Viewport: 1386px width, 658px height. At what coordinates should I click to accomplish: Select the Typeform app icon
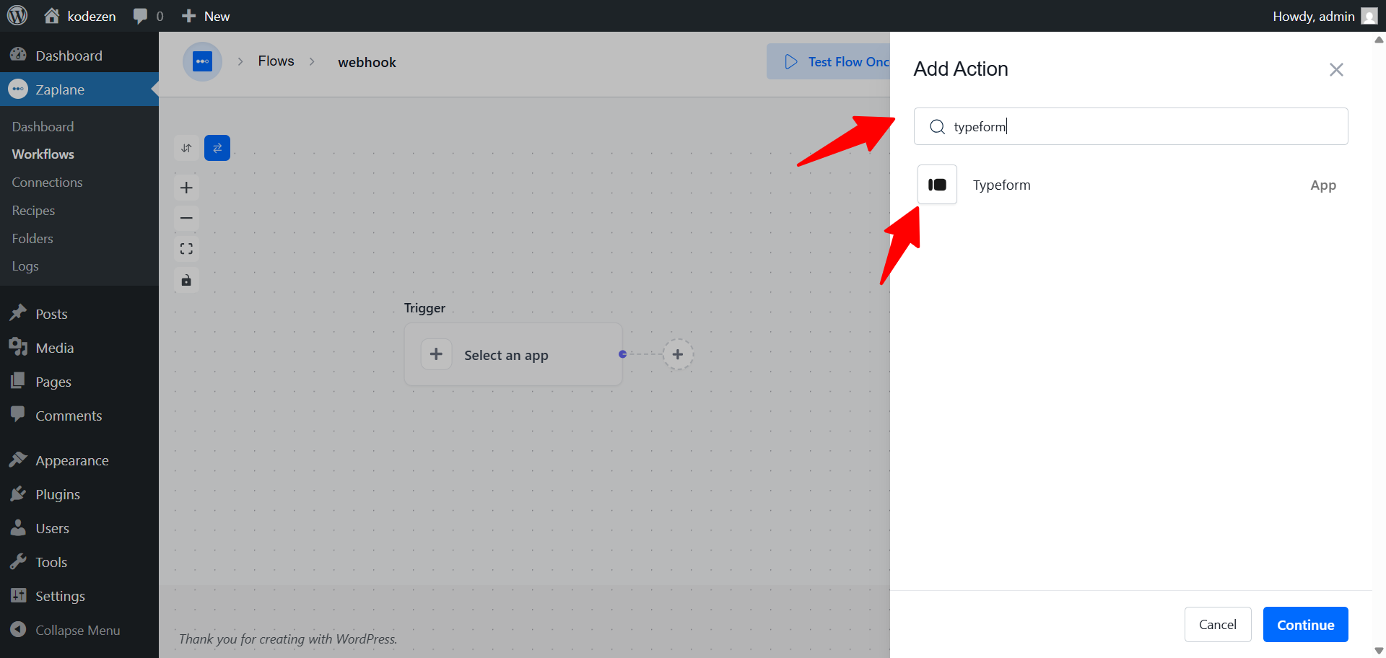[937, 185]
